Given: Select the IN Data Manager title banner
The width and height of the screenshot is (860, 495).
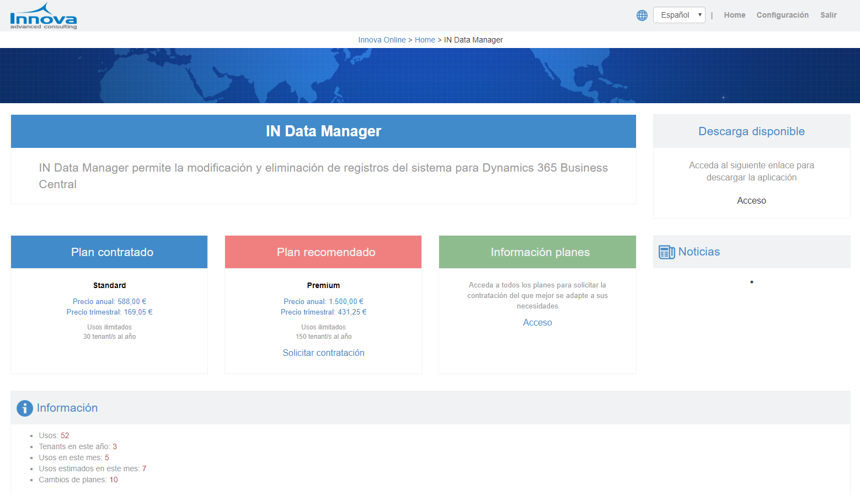Looking at the screenshot, I should point(323,131).
